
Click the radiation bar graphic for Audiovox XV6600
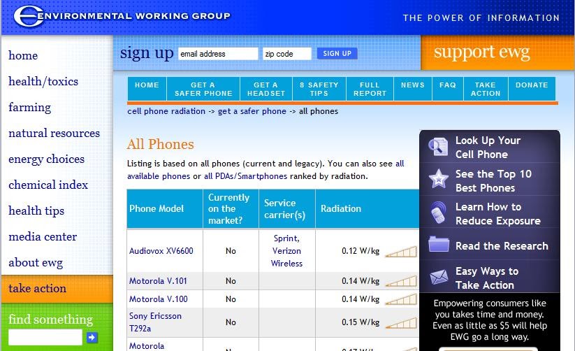(401, 252)
